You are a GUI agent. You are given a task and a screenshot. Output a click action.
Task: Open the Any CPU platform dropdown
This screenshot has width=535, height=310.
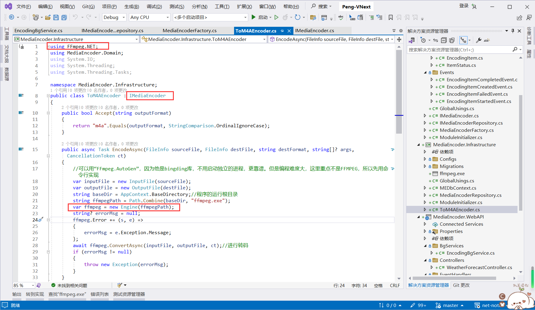tap(150, 17)
